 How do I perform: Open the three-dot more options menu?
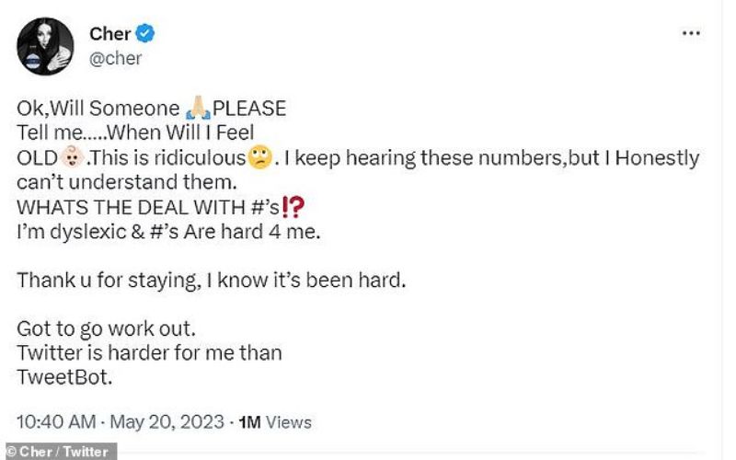coord(691,33)
